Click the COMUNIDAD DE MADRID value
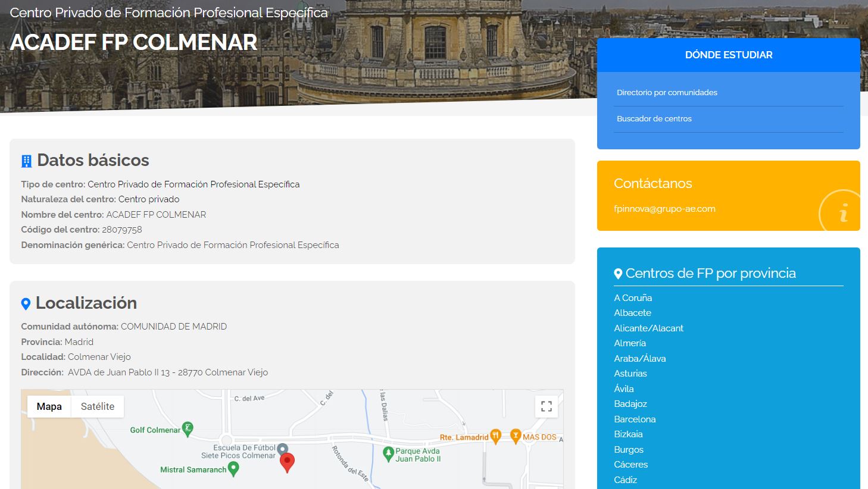 (x=174, y=327)
